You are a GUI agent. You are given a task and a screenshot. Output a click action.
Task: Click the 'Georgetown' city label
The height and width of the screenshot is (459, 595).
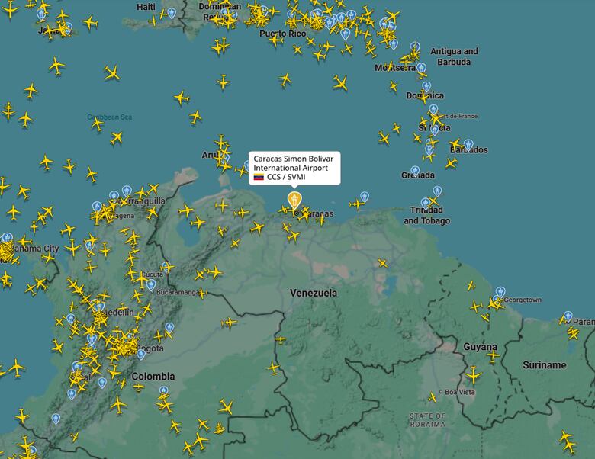pyautogui.click(x=523, y=300)
